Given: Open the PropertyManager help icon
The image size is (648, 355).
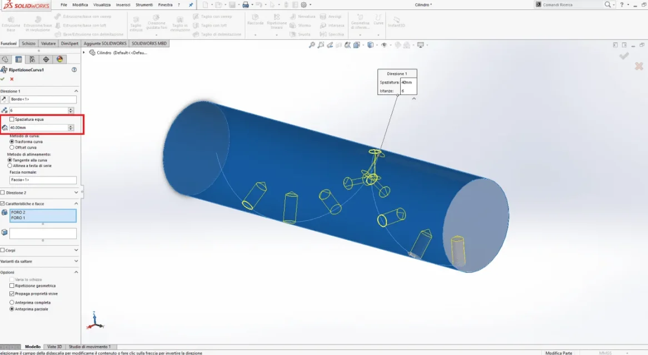Looking at the screenshot, I should point(74,70).
